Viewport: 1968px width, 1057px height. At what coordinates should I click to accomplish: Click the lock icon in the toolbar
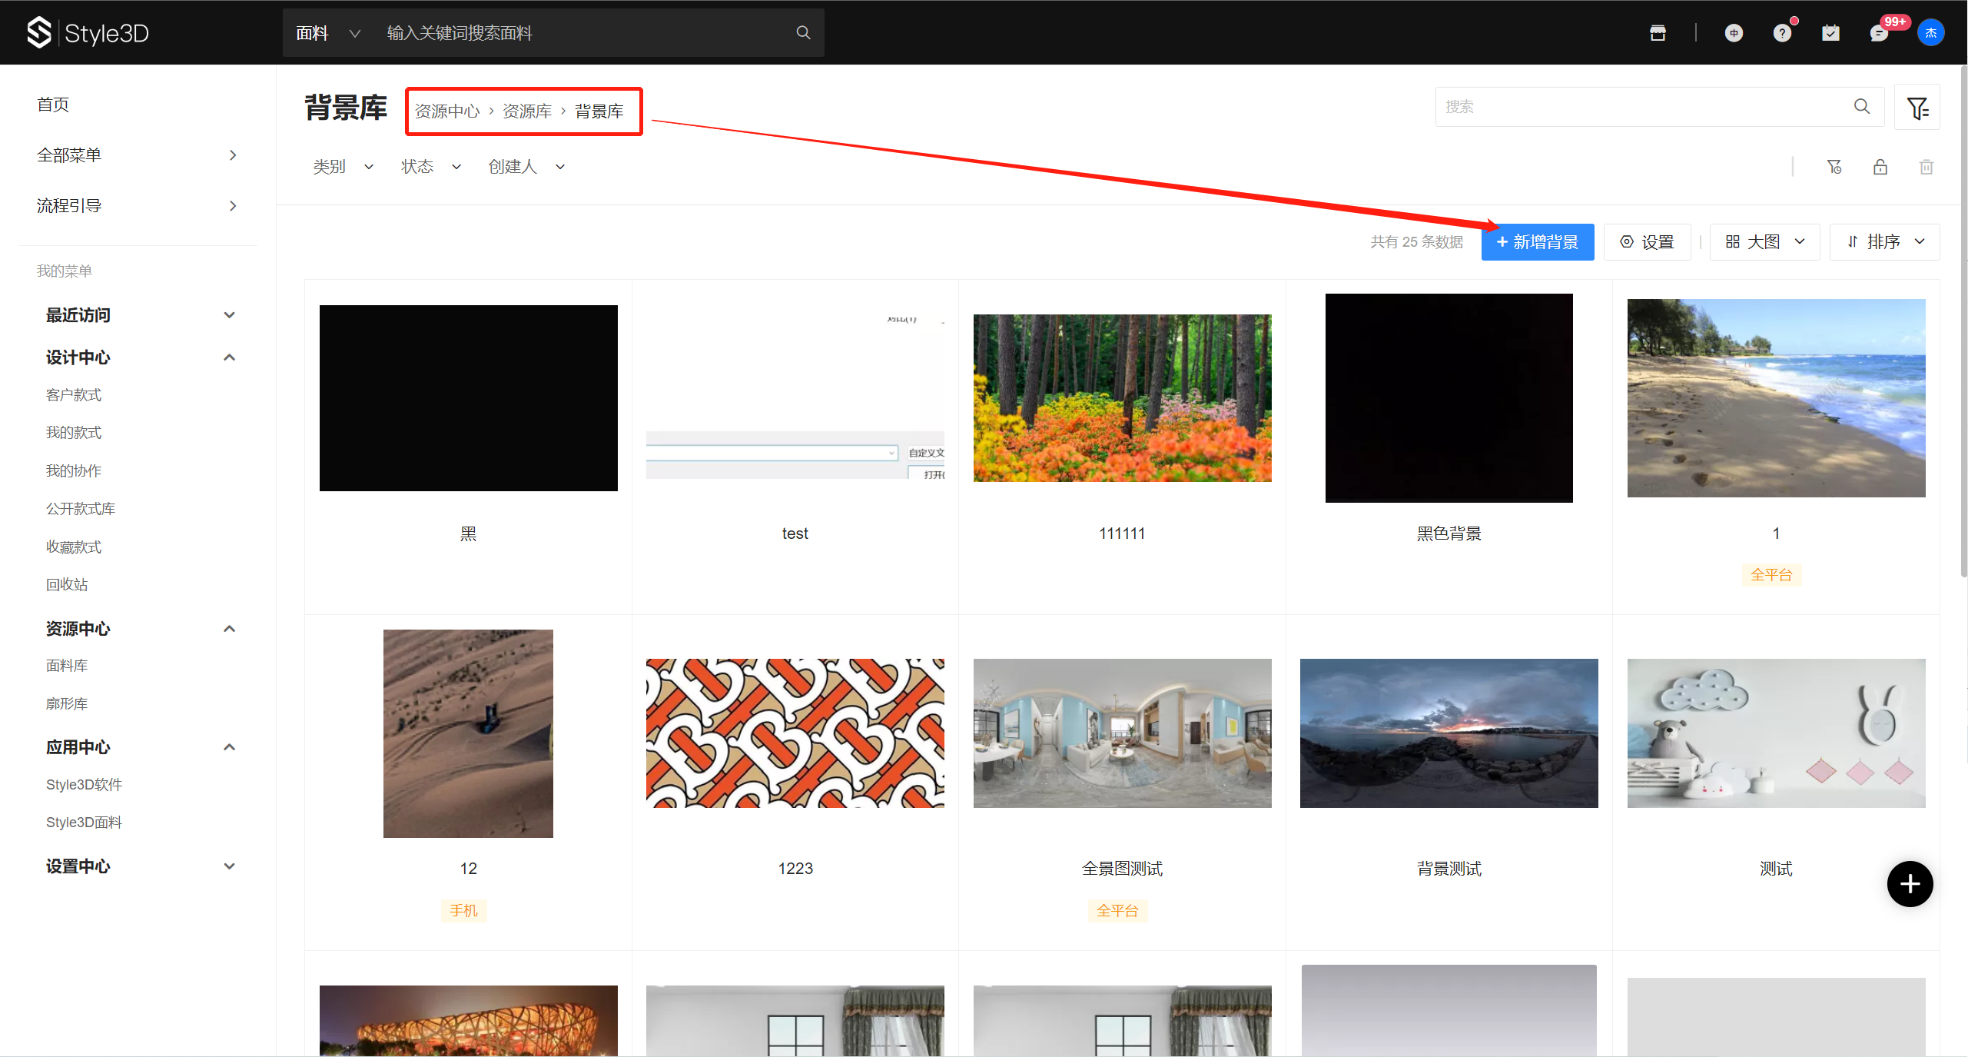coord(1880,167)
